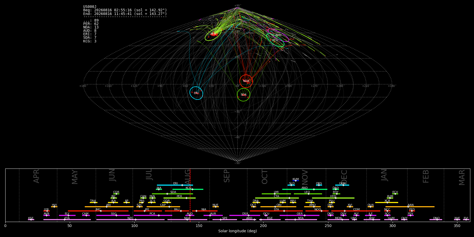Click the red NDA radiant circle
This screenshot has width=474, height=237.
pyautogui.click(x=246, y=81)
